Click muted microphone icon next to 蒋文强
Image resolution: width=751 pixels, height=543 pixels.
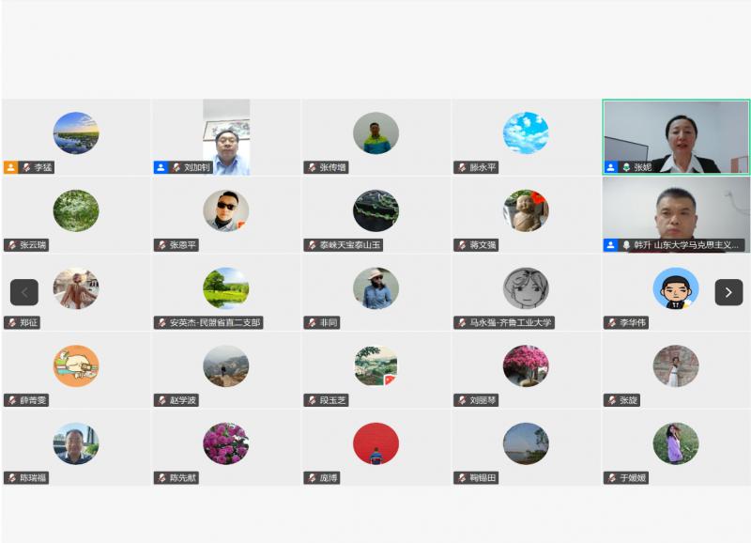coord(462,245)
